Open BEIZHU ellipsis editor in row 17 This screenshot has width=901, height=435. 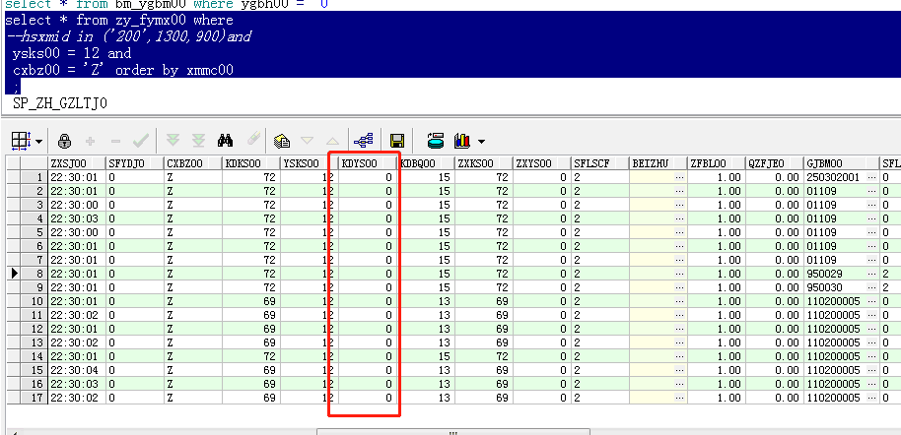pyautogui.click(x=680, y=398)
